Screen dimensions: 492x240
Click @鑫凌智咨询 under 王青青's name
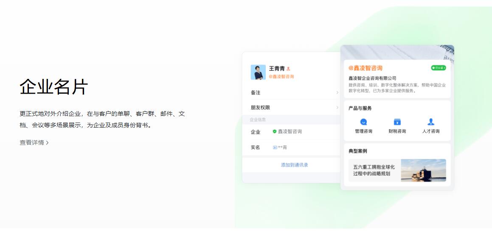(x=281, y=76)
